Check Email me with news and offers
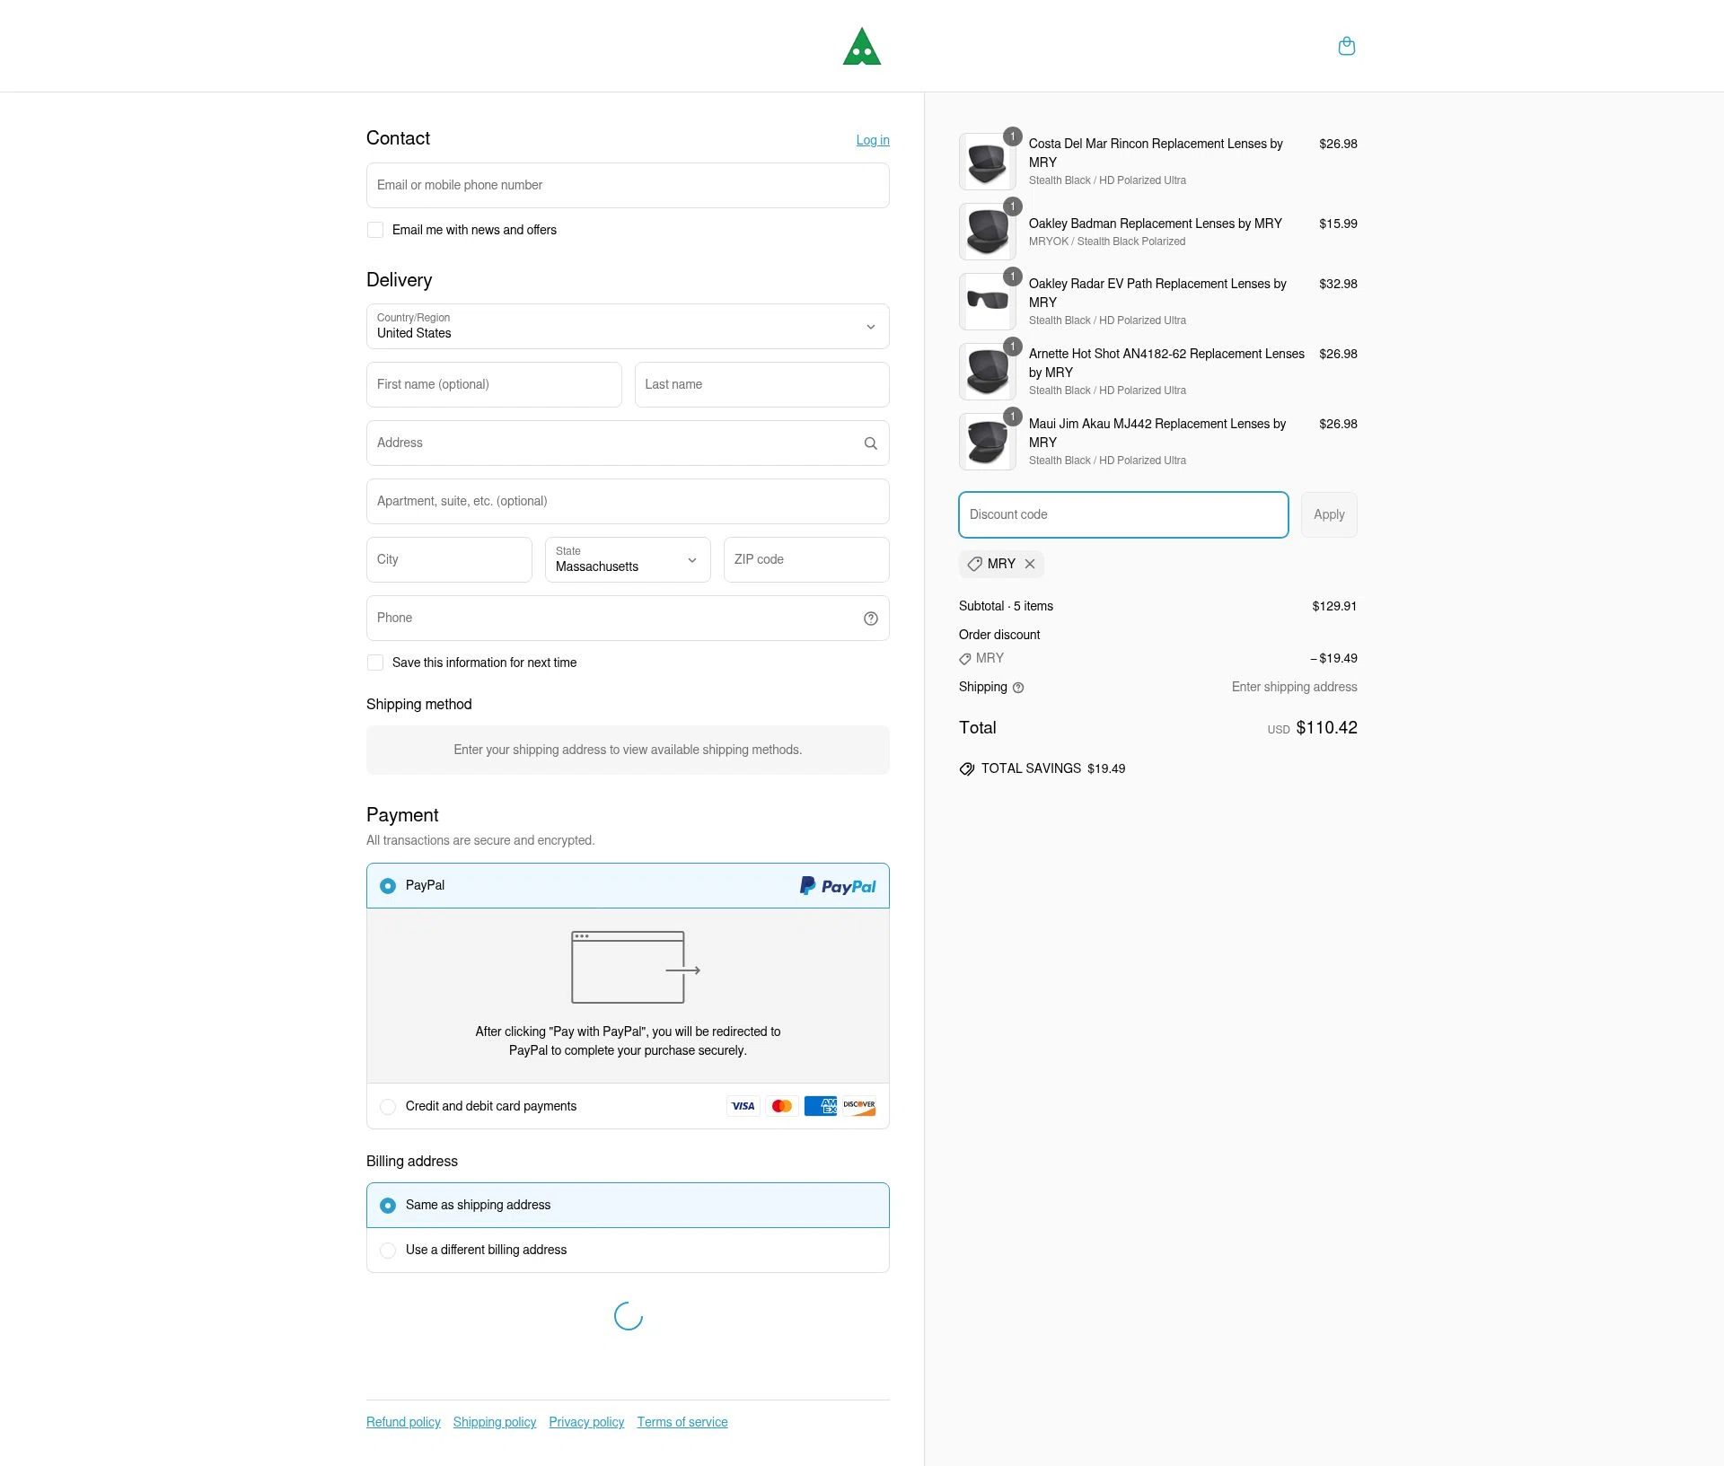Viewport: 1724px width, 1466px height. point(374,230)
